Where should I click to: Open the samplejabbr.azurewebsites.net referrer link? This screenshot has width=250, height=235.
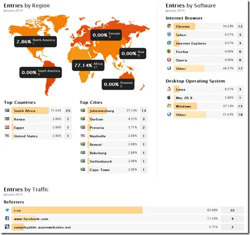tap(42, 227)
